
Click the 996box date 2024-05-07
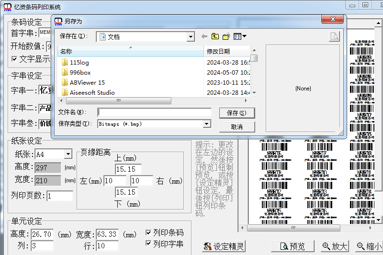click(x=228, y=72)
